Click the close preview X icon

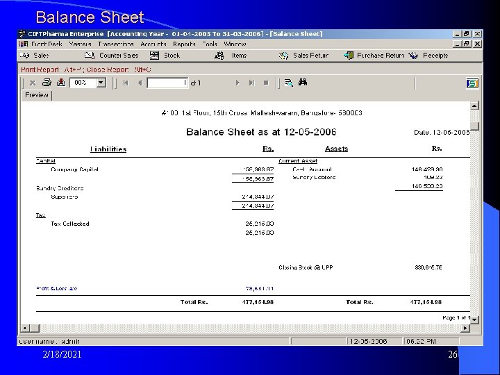pos(33,83)
